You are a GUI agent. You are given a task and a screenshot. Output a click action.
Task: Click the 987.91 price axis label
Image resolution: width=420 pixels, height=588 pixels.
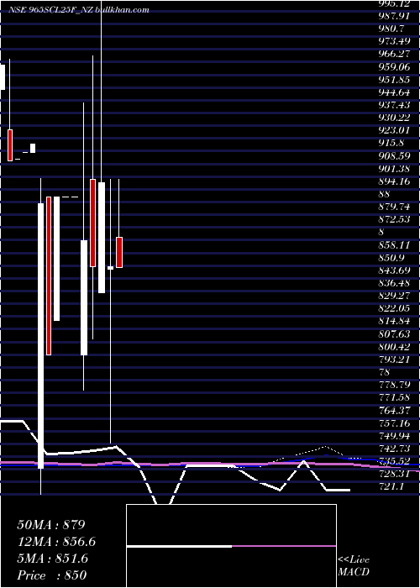click(x=395, y=16)
